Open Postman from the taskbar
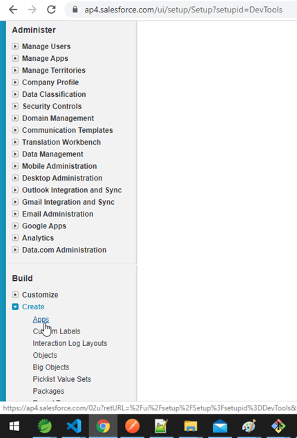 (132, 426)
